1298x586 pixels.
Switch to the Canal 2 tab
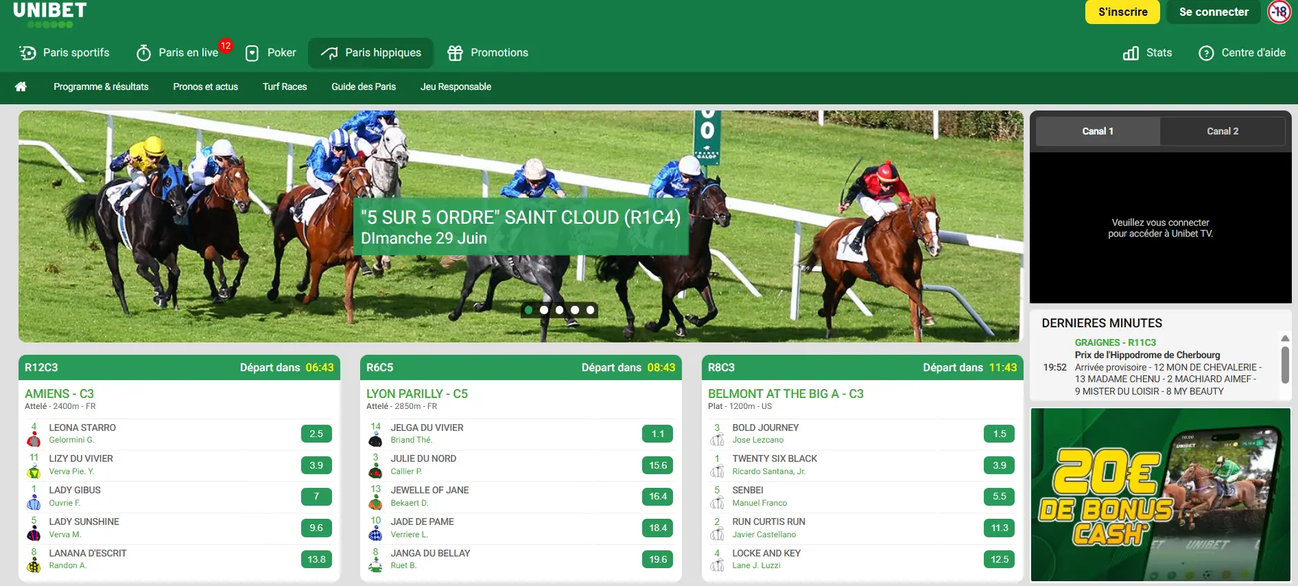(x=1222, y=131)
